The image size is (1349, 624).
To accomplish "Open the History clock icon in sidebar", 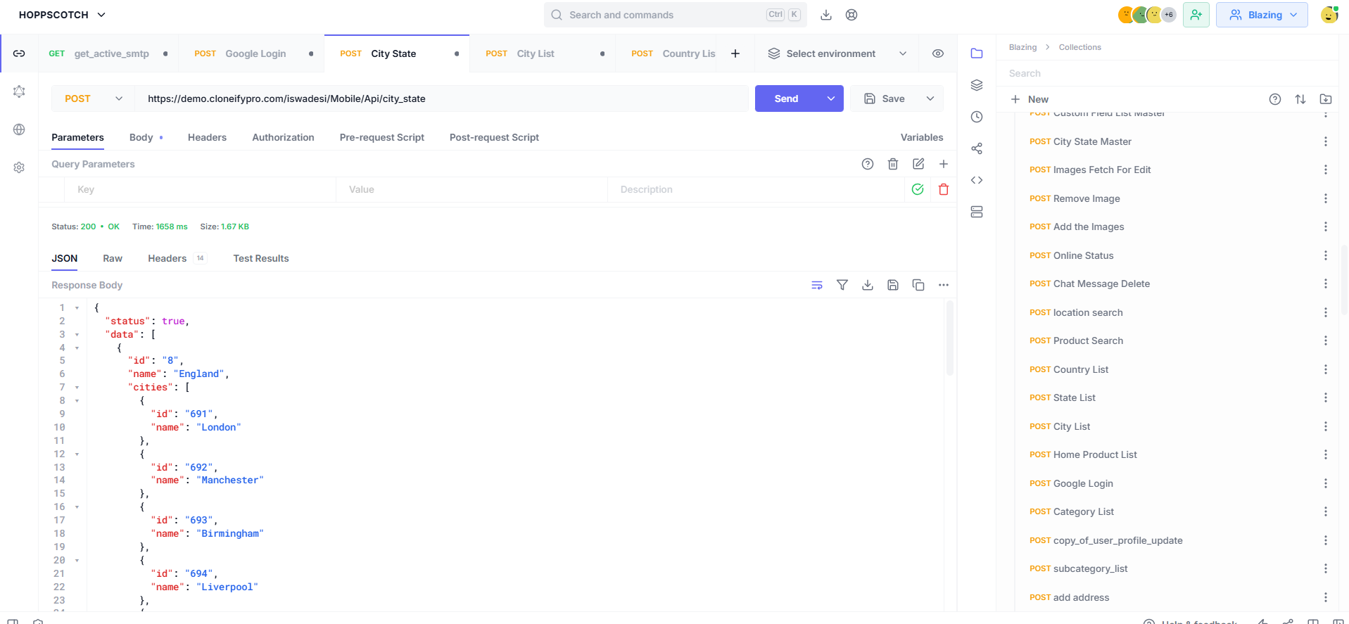I will point(977,117).
